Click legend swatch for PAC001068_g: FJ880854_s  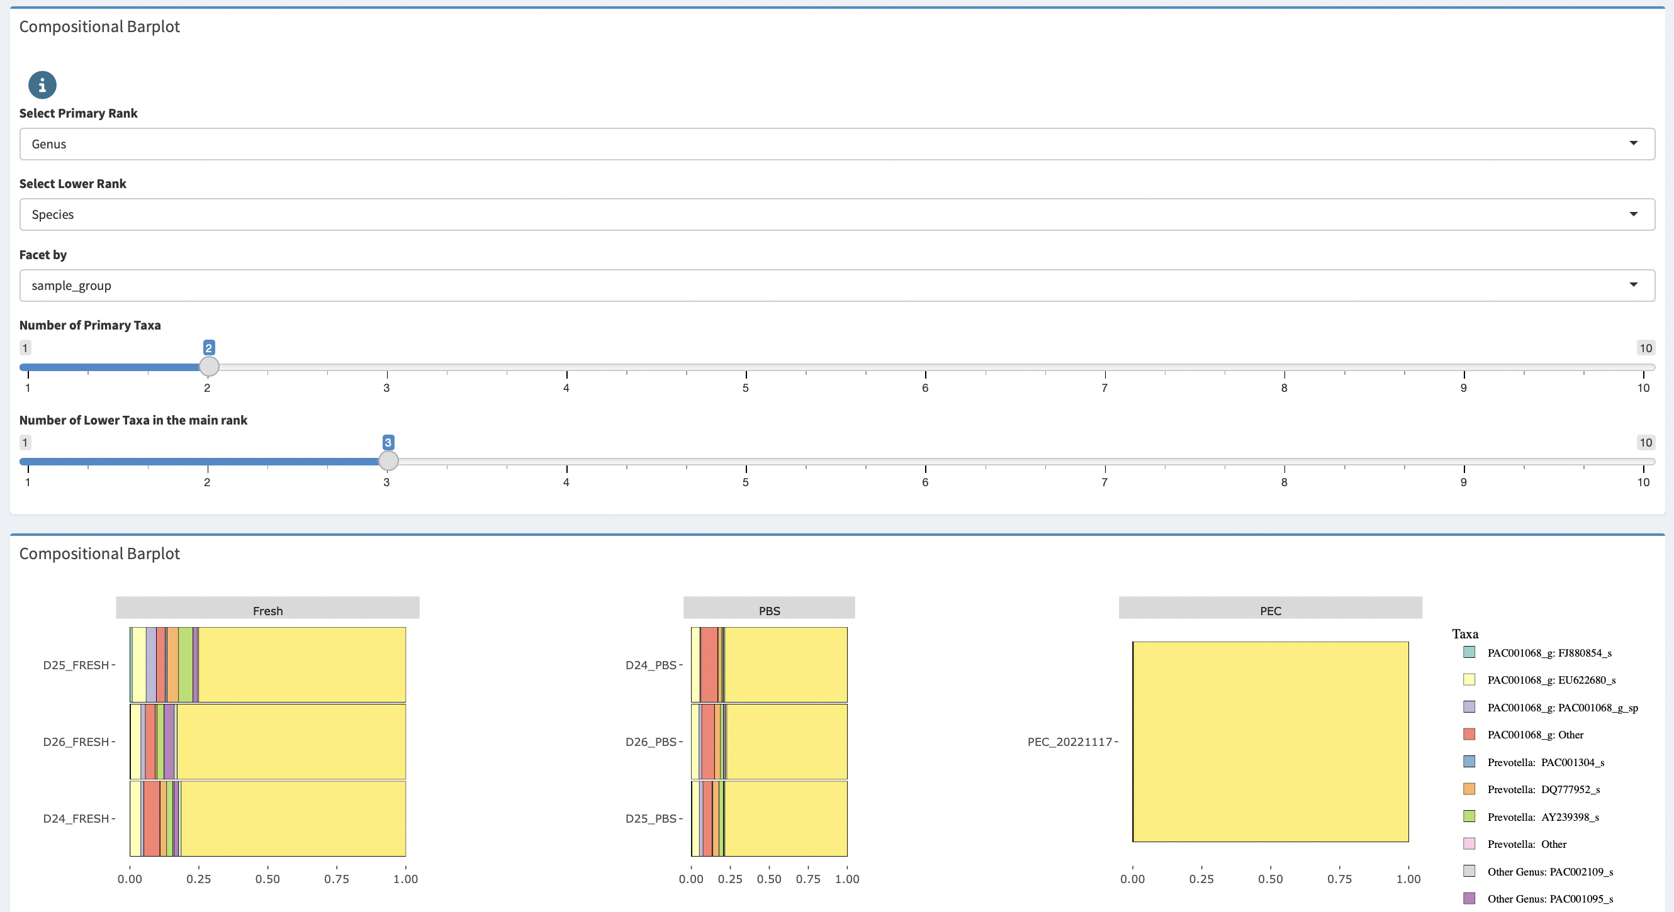[1469, 652]
